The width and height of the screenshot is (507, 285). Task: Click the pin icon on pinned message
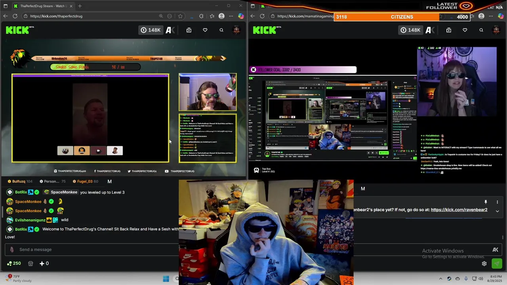tap(486, 202)
